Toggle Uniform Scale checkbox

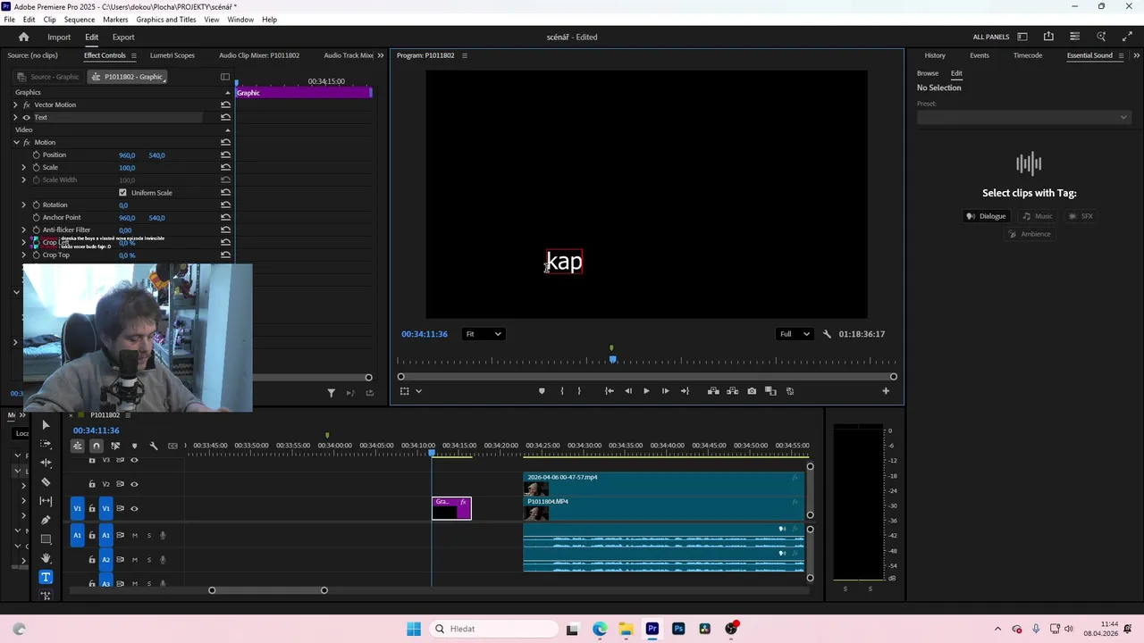[122, 193]
